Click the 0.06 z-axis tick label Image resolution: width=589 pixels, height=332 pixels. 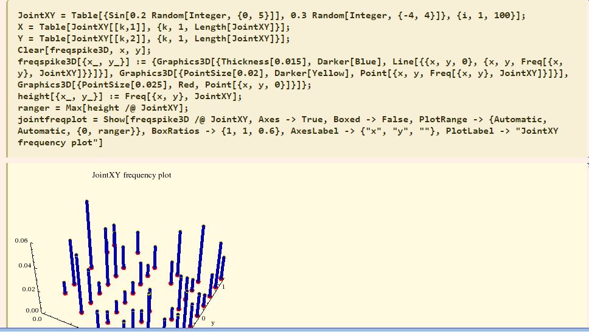click(21, 240)
